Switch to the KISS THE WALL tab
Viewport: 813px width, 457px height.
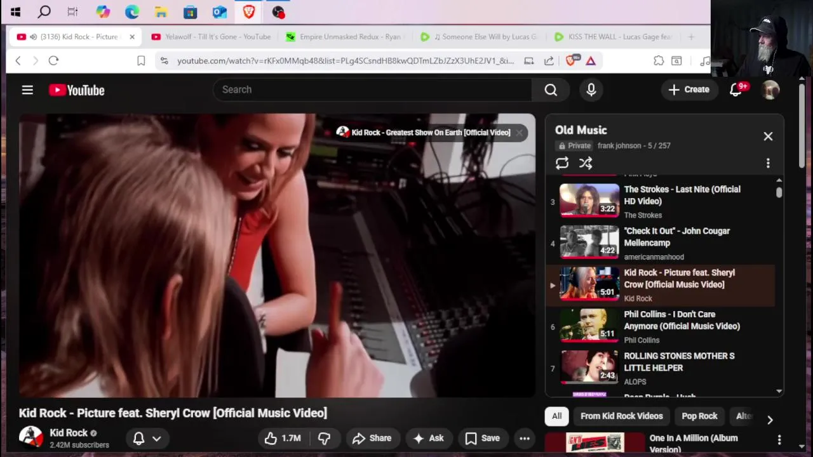click(x=614, y=37)
